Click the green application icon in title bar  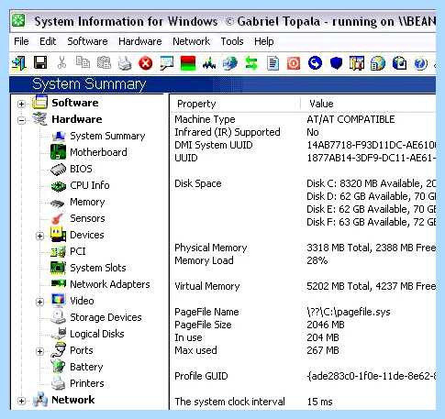(x=18, y=21)
